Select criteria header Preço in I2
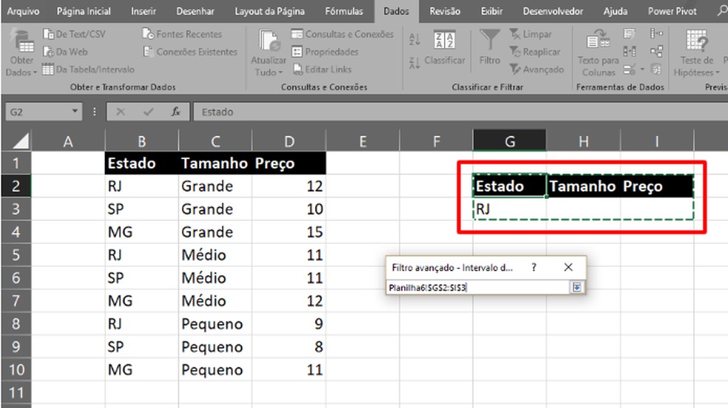Image resolution: width=728 pixels, height=408 pixels. pyautogui.click(x=657, y=186)
